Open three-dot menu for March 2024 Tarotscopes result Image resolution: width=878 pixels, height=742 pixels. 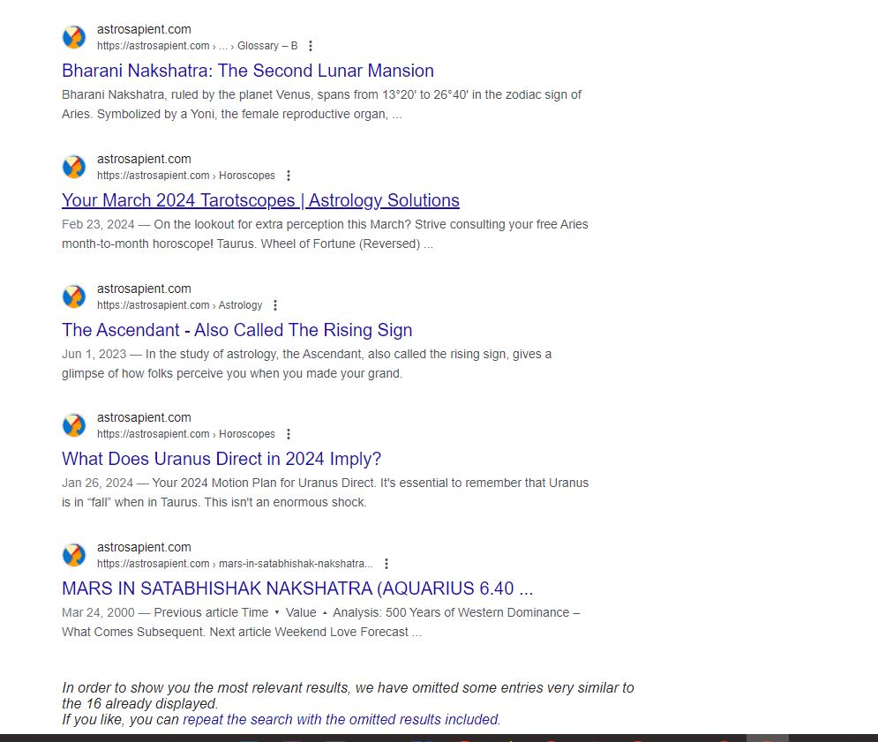coord(289,176)
